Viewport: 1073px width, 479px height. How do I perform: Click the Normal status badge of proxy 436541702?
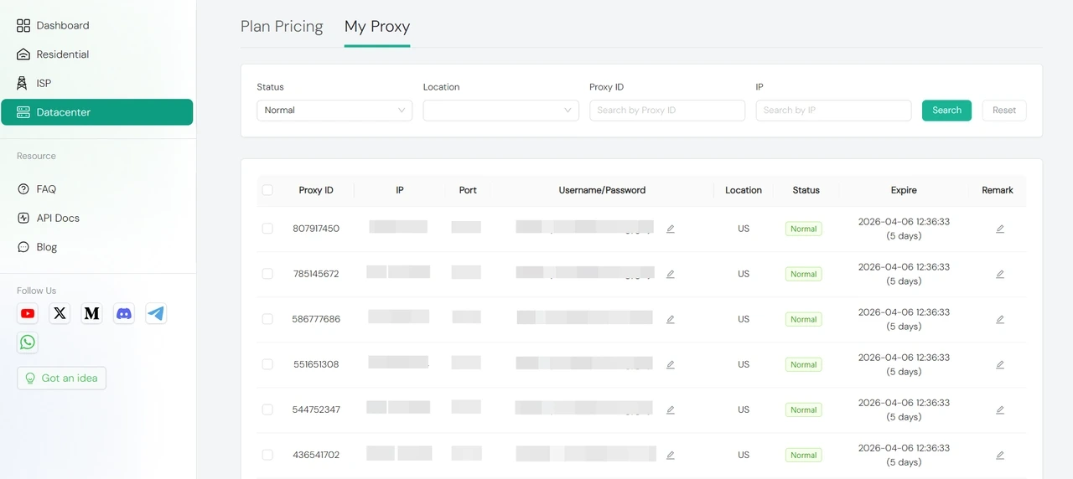coord(803,455)
